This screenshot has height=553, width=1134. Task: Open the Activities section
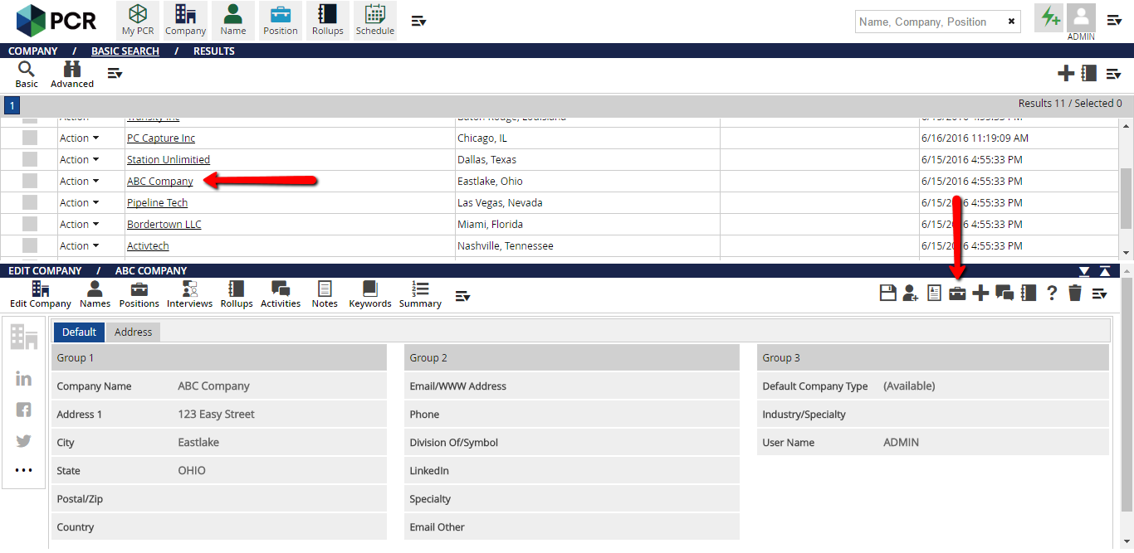pyautogui.click(x=281, y=293)
